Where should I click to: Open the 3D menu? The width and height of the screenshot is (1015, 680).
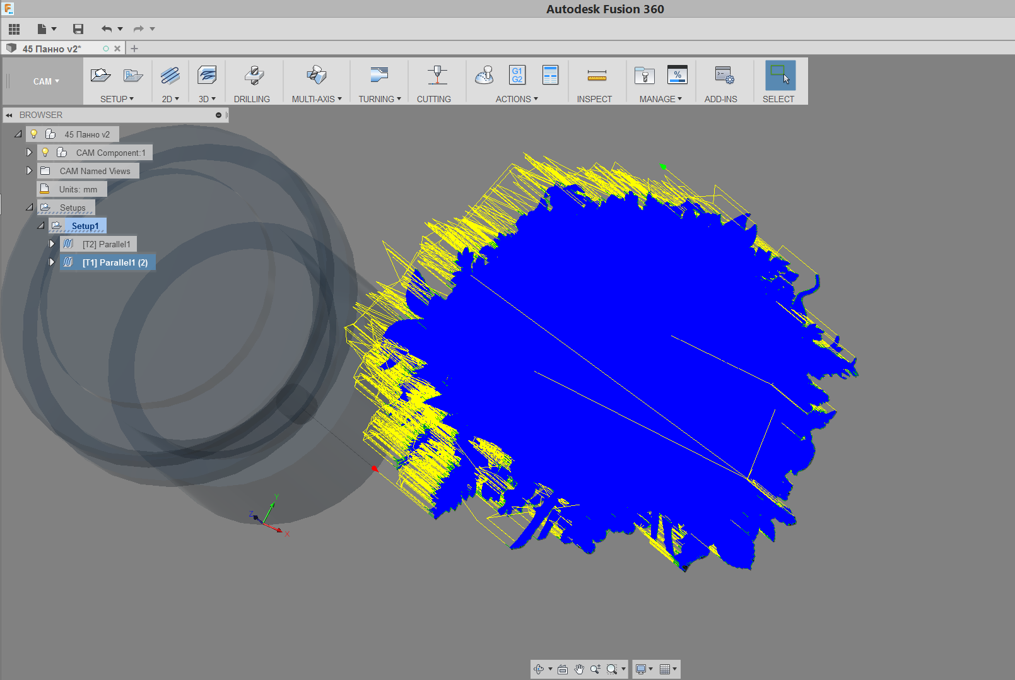tap(207, 99)
